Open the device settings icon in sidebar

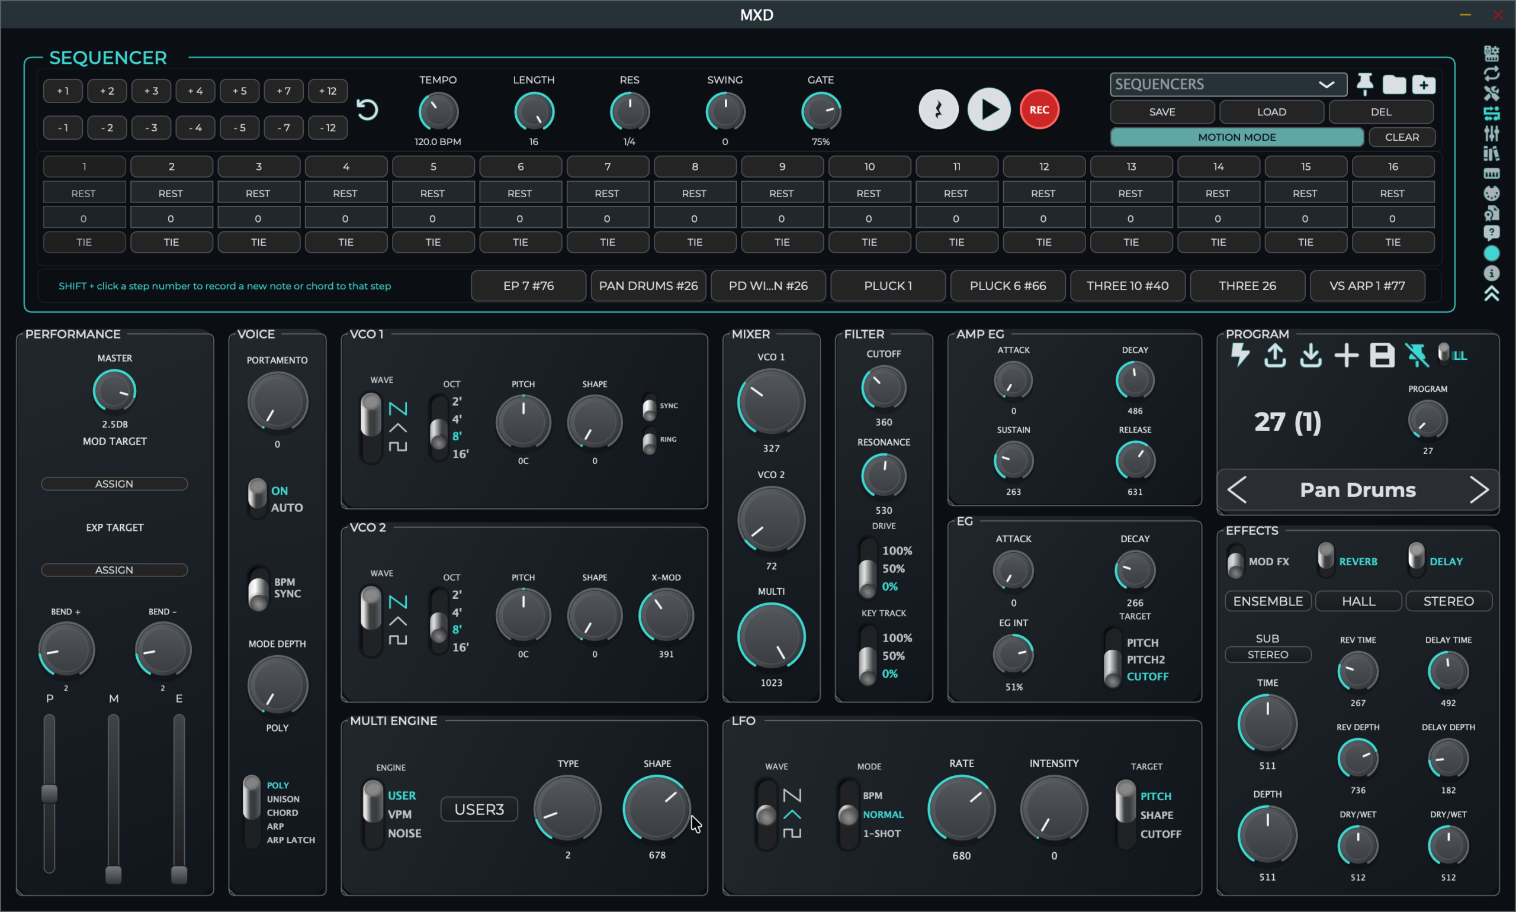[x=1491, y=53]
